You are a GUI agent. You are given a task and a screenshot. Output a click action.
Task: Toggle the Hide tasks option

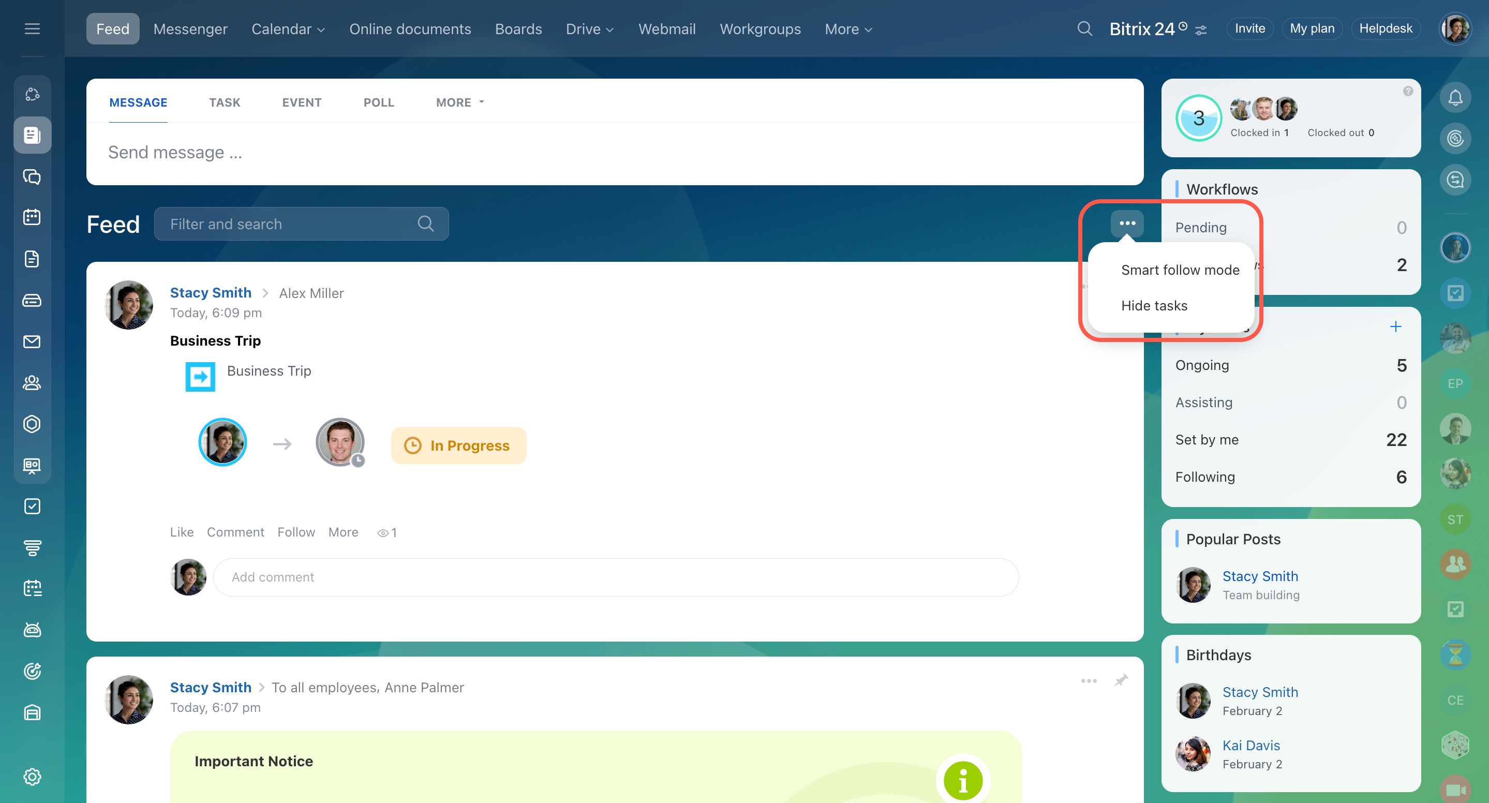click(x=1154, y=306)
